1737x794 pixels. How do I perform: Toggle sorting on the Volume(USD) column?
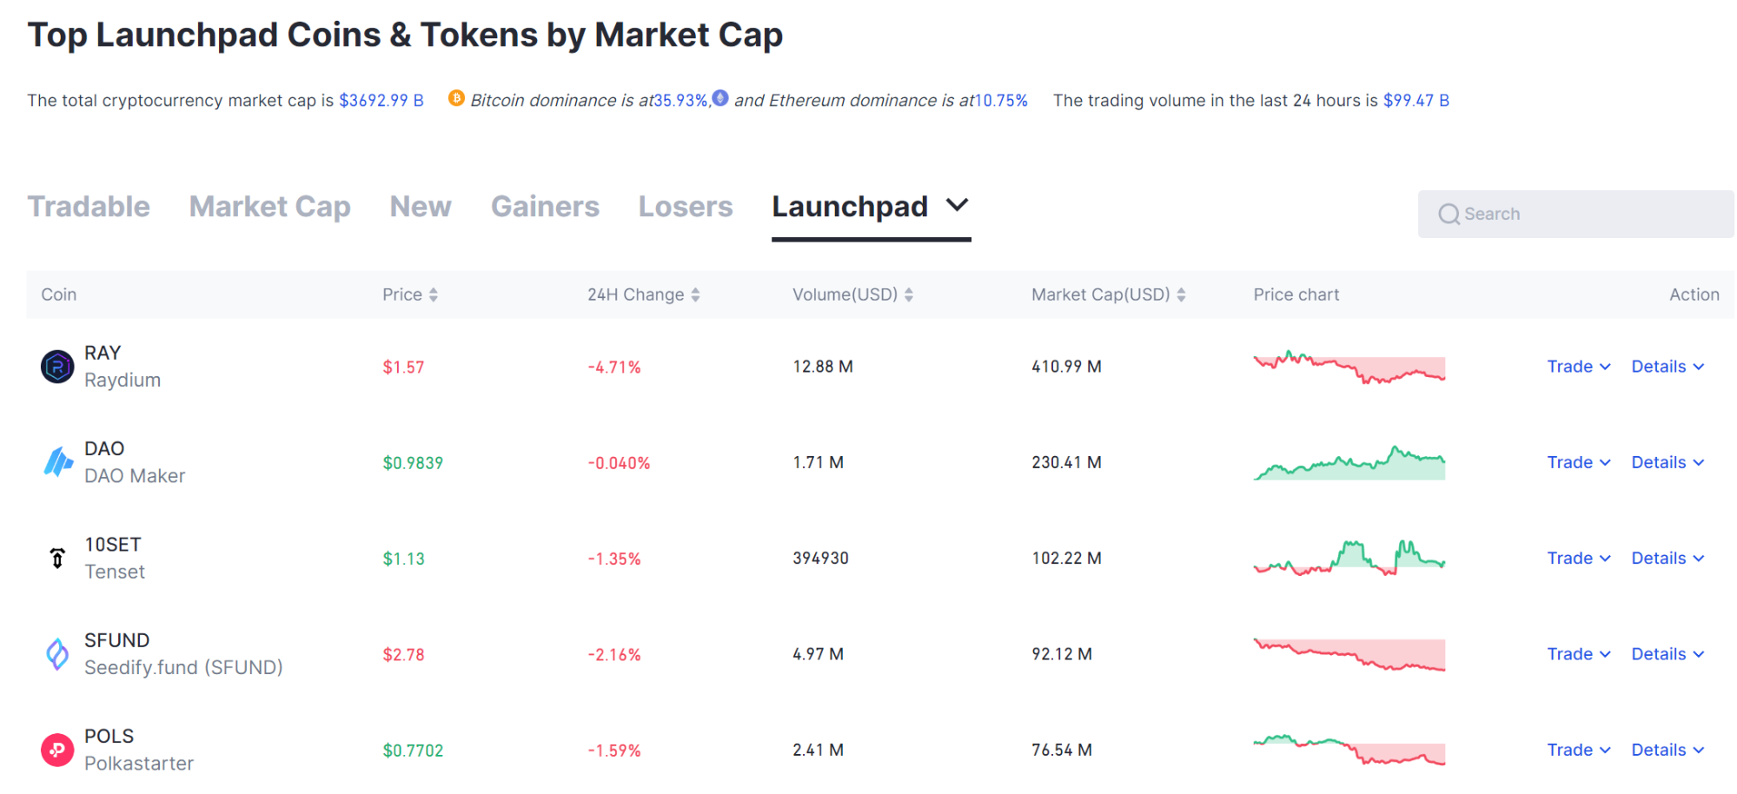pos(909,294)
